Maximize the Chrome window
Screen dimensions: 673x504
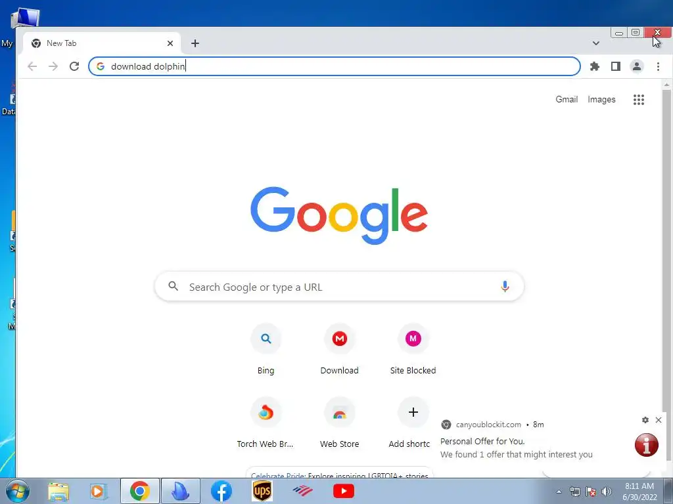636,33
